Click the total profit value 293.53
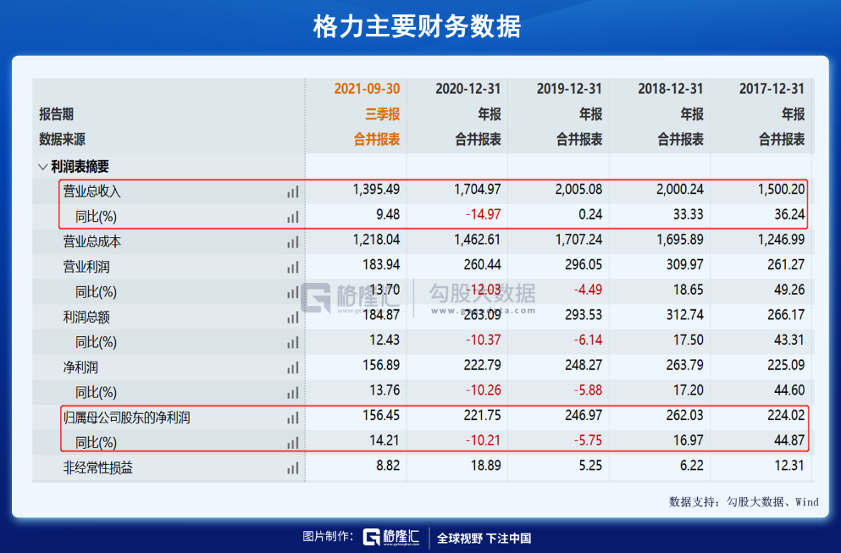Screen dimensions: 841x553 [x=584, y=315]
